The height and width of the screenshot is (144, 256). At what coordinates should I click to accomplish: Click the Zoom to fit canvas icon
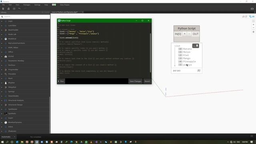pos(253,21)
